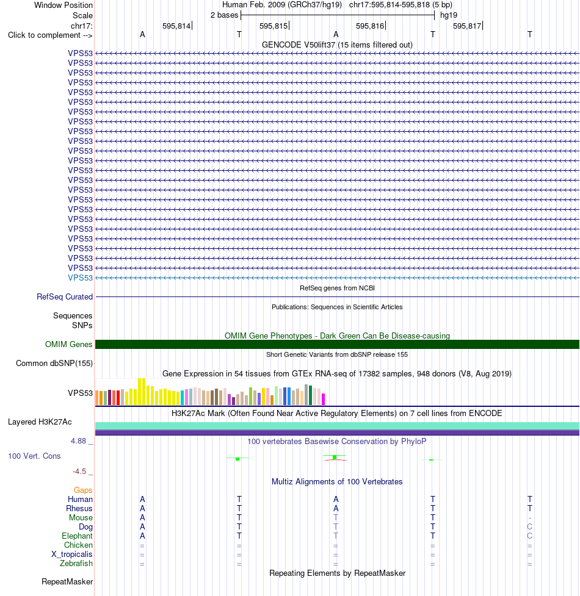Screen dimensions: 580x596
Task: Click the dash gap in the Mouse row
Action: [x=530, y=518]
